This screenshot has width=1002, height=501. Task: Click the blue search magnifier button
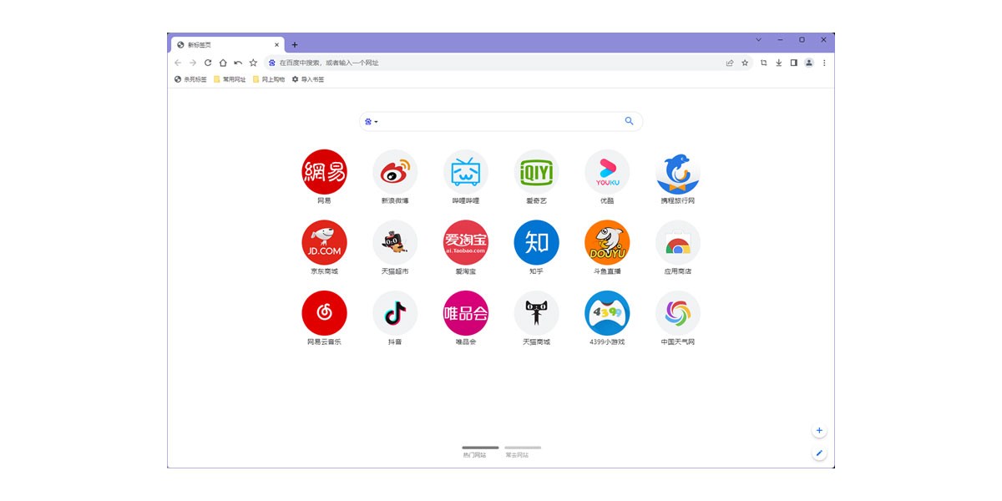630,121
